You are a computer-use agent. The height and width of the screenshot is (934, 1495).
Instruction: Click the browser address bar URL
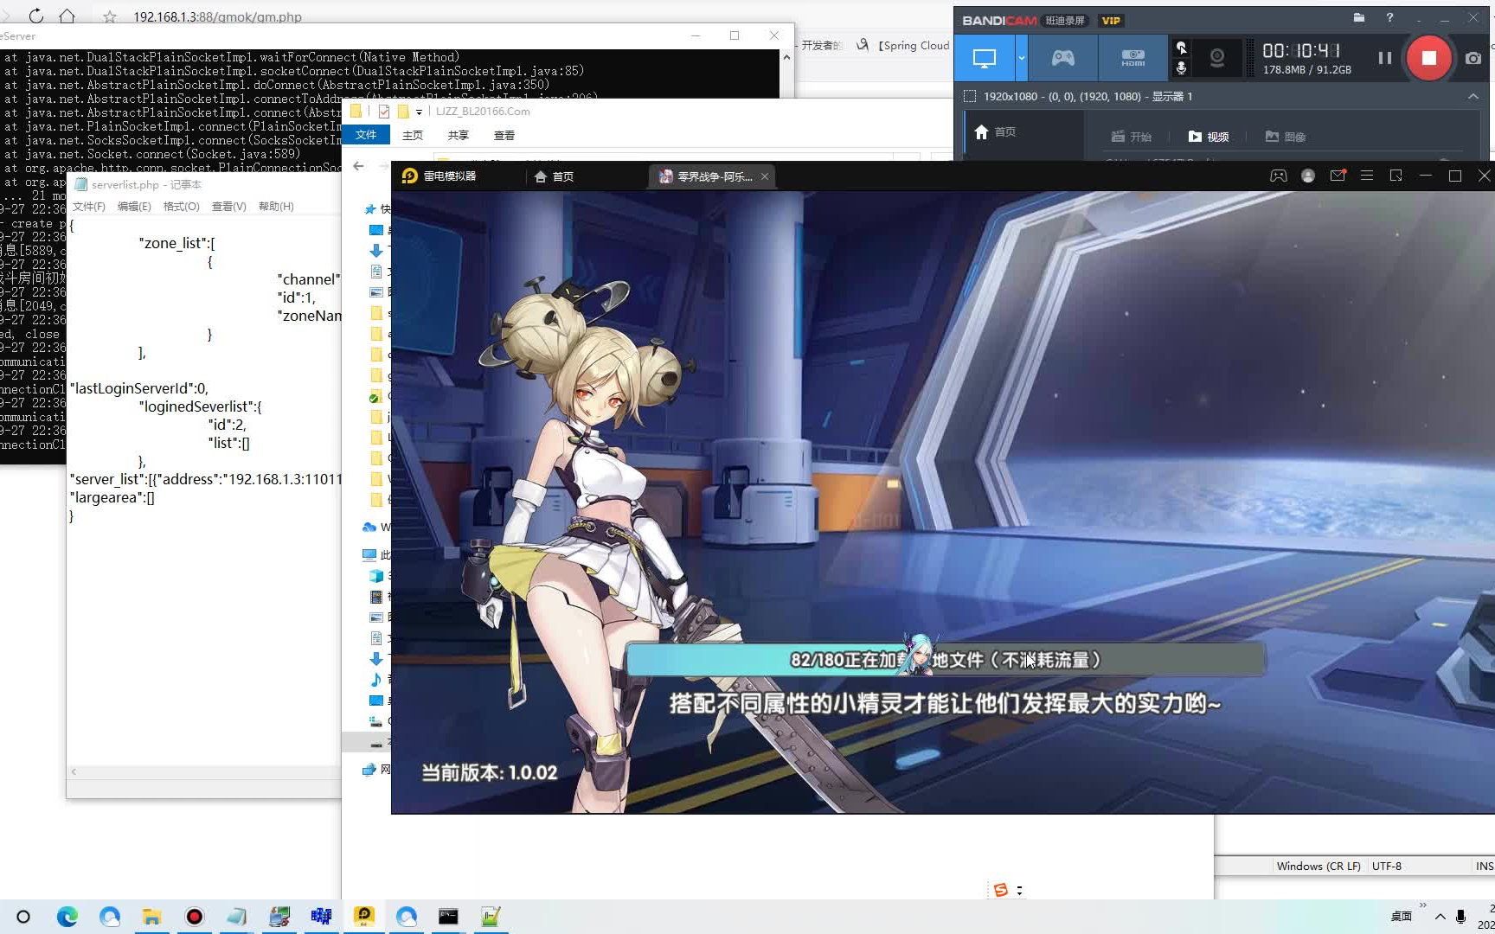pyautogui.click(x=217, y=16)
